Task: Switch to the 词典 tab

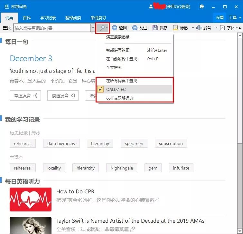Action: pos(9,18)
